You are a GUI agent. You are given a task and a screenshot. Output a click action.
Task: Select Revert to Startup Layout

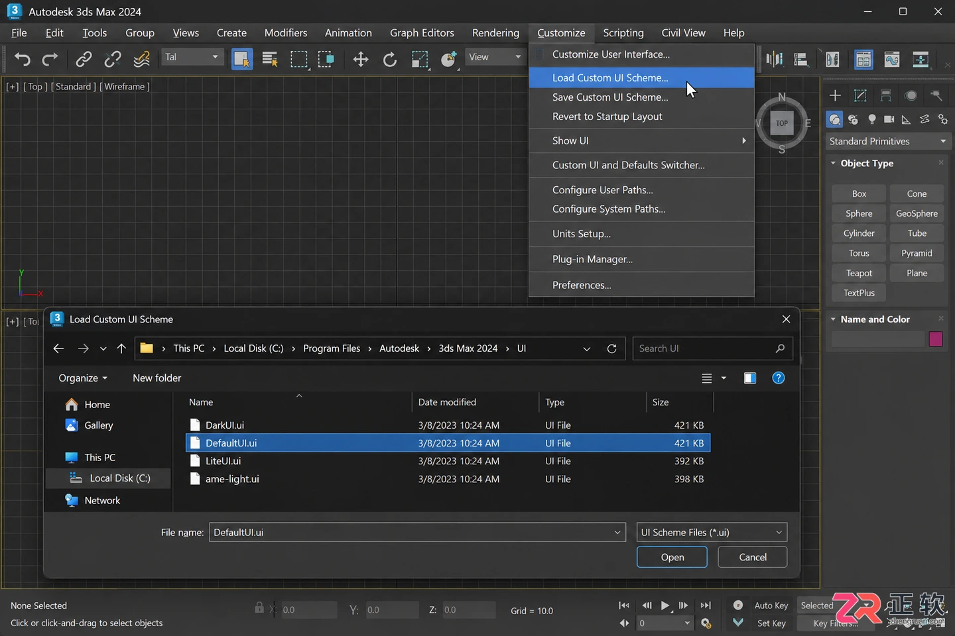[641, 117]
